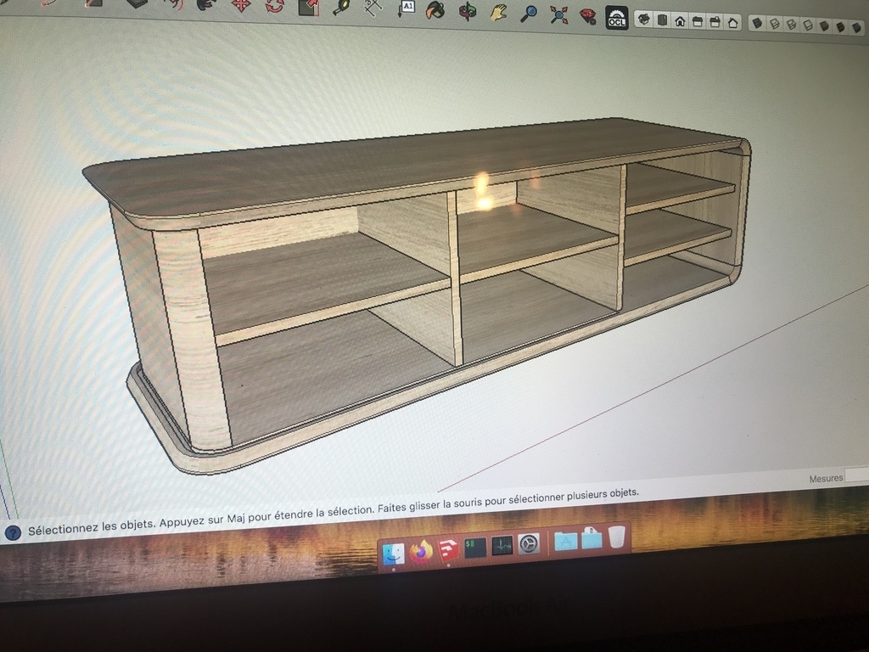Switch to the Right view
The height and width of the screenshot is (652, 869).
tap(698, 21)
